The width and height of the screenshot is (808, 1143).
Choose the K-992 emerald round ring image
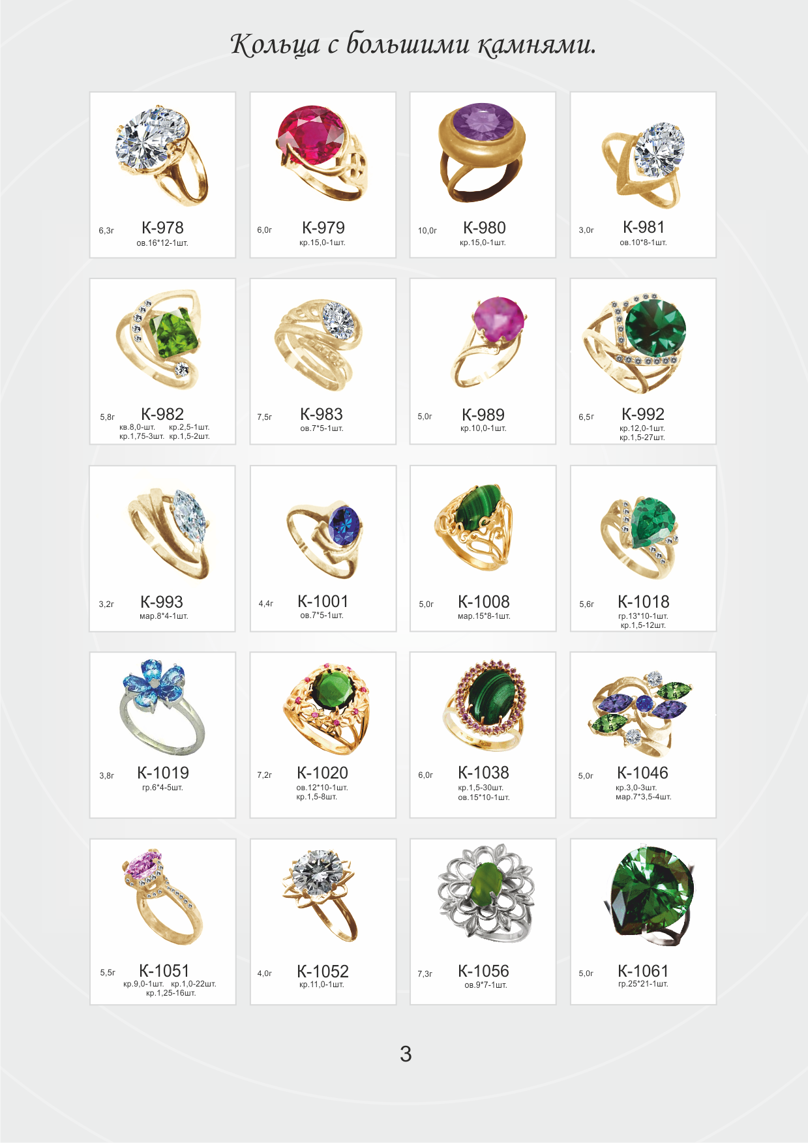[635, 342]
